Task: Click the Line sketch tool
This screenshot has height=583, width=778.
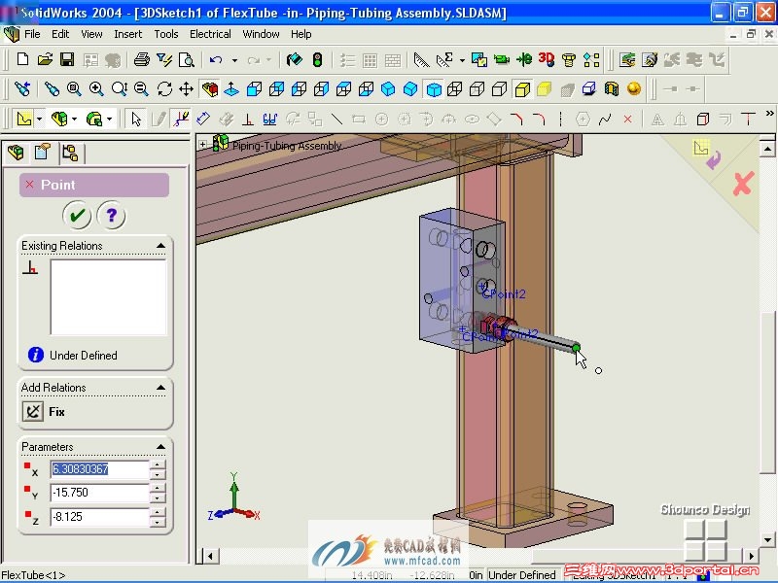Action: [336, 119]
